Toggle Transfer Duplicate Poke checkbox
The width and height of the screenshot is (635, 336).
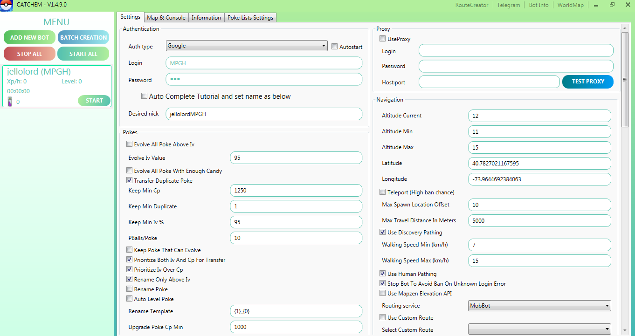[130, 181]
